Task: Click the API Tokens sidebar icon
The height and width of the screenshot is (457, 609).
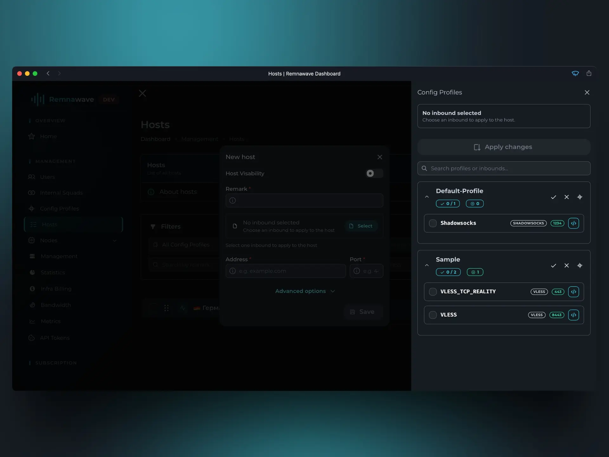Action: 31,338
